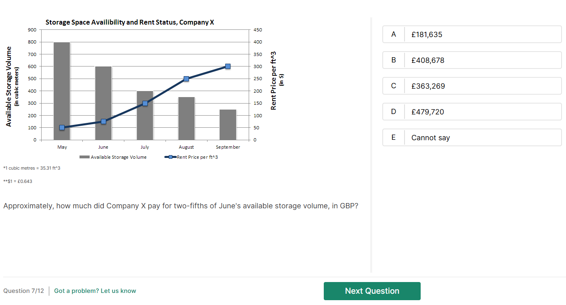
Task: Select answer option A £181,635
Action: click(x=472, y=34)
